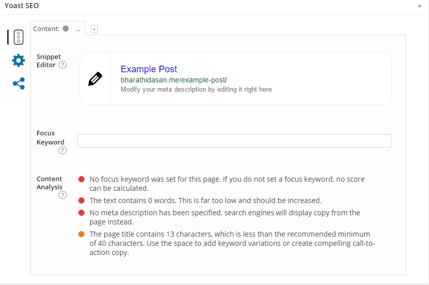The width and height of the screenshot is (429, 285).
Task: Open the Social share icon tab
Action: click(19, 83)
